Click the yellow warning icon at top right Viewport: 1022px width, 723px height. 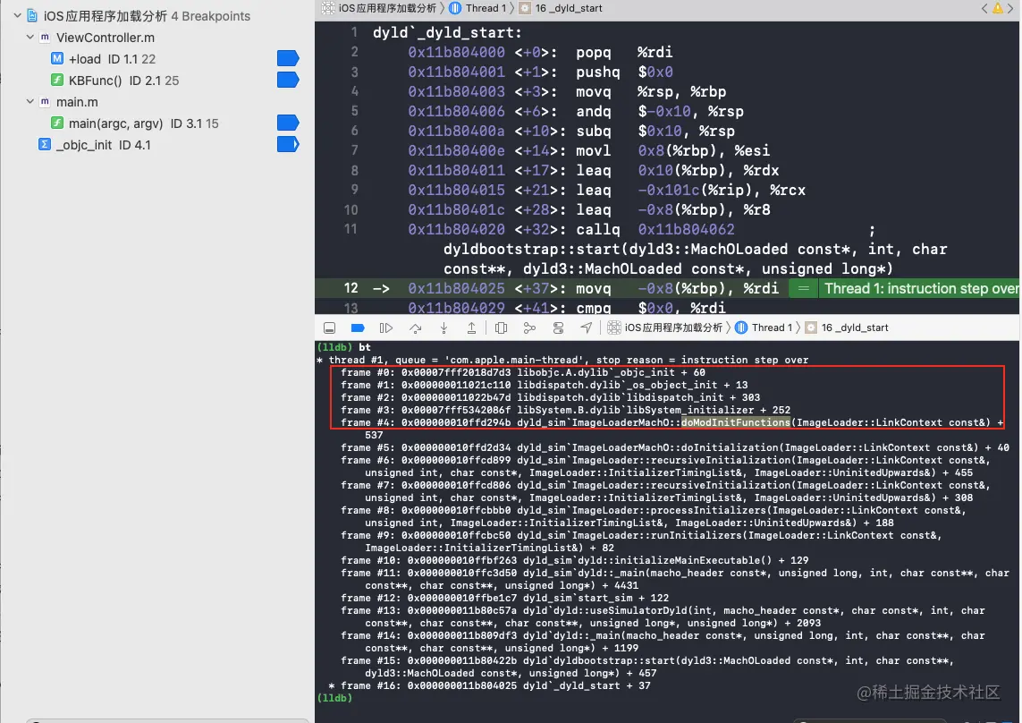(998, 8)
